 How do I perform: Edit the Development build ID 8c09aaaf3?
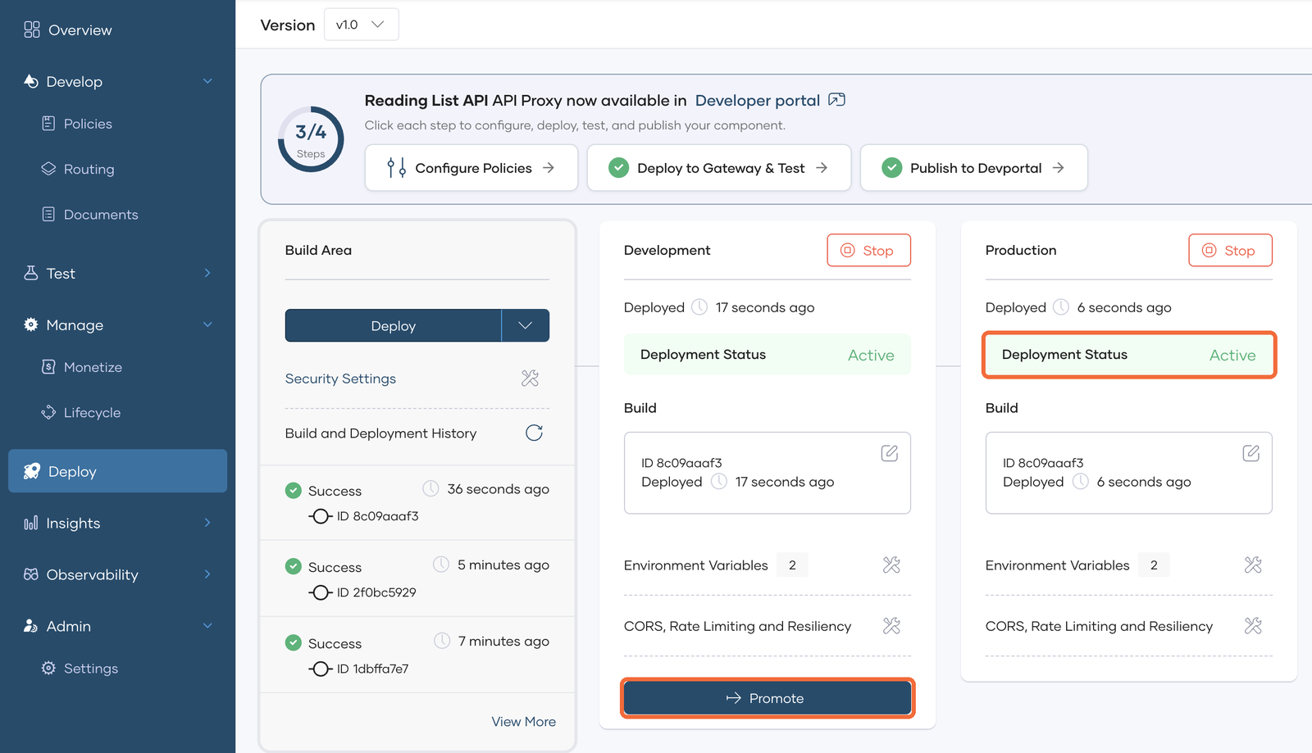coord(889,453)
